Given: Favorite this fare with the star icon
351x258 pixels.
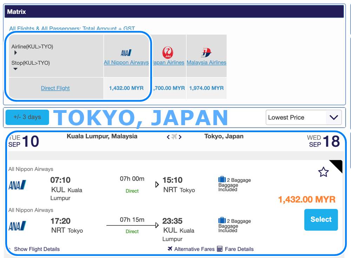Looking at the screenshot, I should 323,172.
